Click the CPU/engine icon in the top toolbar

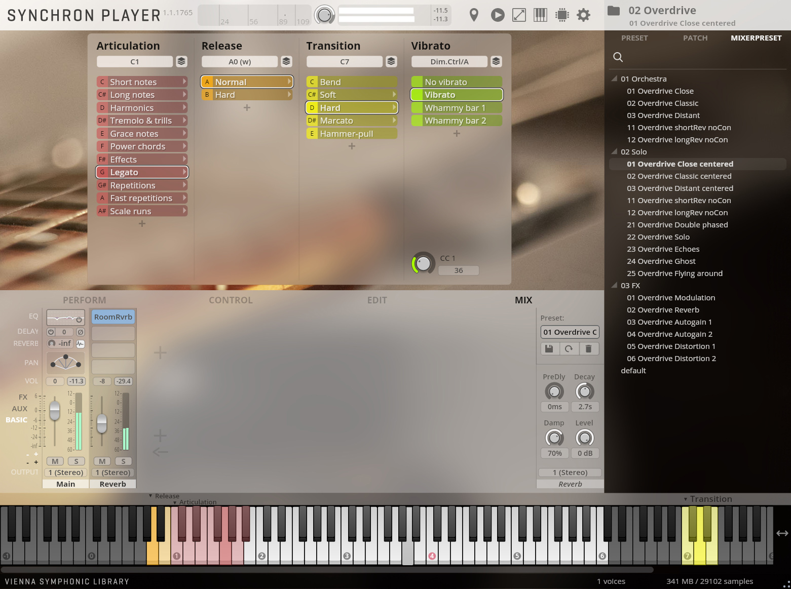tap(561, 15)
